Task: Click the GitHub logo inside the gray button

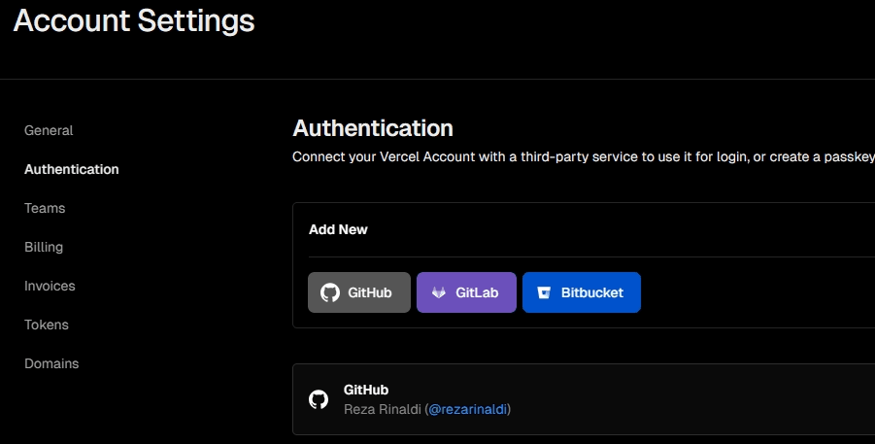Action: [x=330, y=292]
